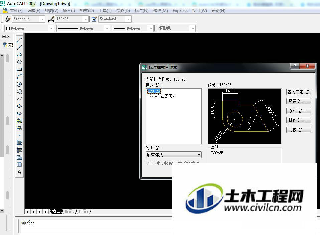The width and height of the screenshot is (320, 235).
Task: Open the Express menu
Action: click(x=180, y=11)
